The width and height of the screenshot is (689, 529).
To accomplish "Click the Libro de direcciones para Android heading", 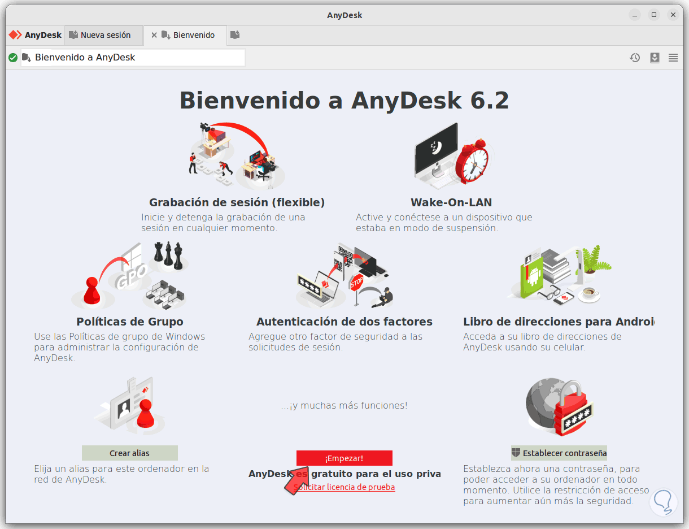I will (559, 322).
